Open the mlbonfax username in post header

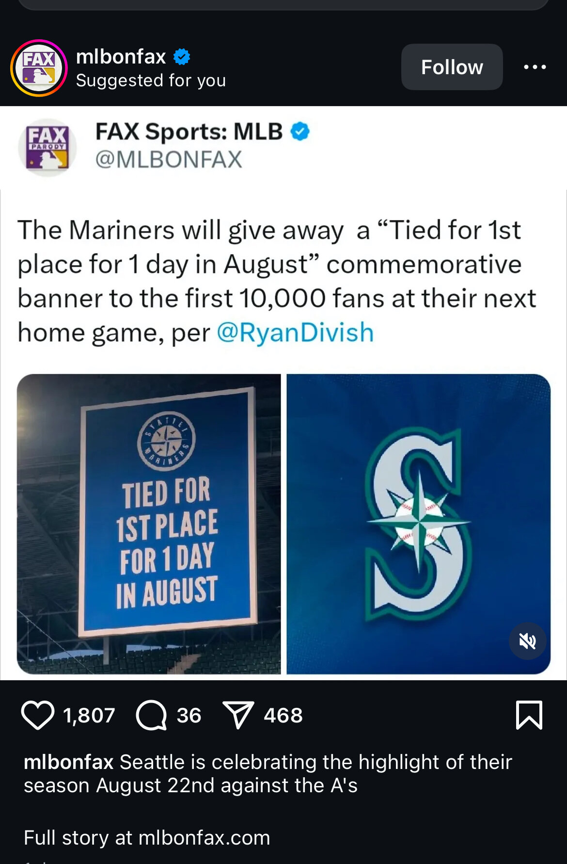point(121,57)
